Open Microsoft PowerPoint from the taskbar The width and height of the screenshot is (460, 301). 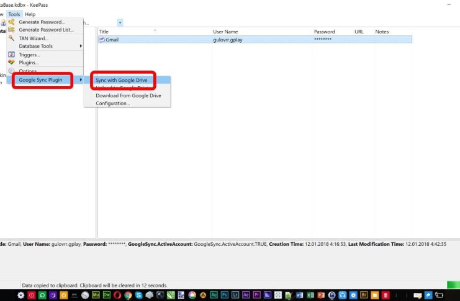click(321, 295)
